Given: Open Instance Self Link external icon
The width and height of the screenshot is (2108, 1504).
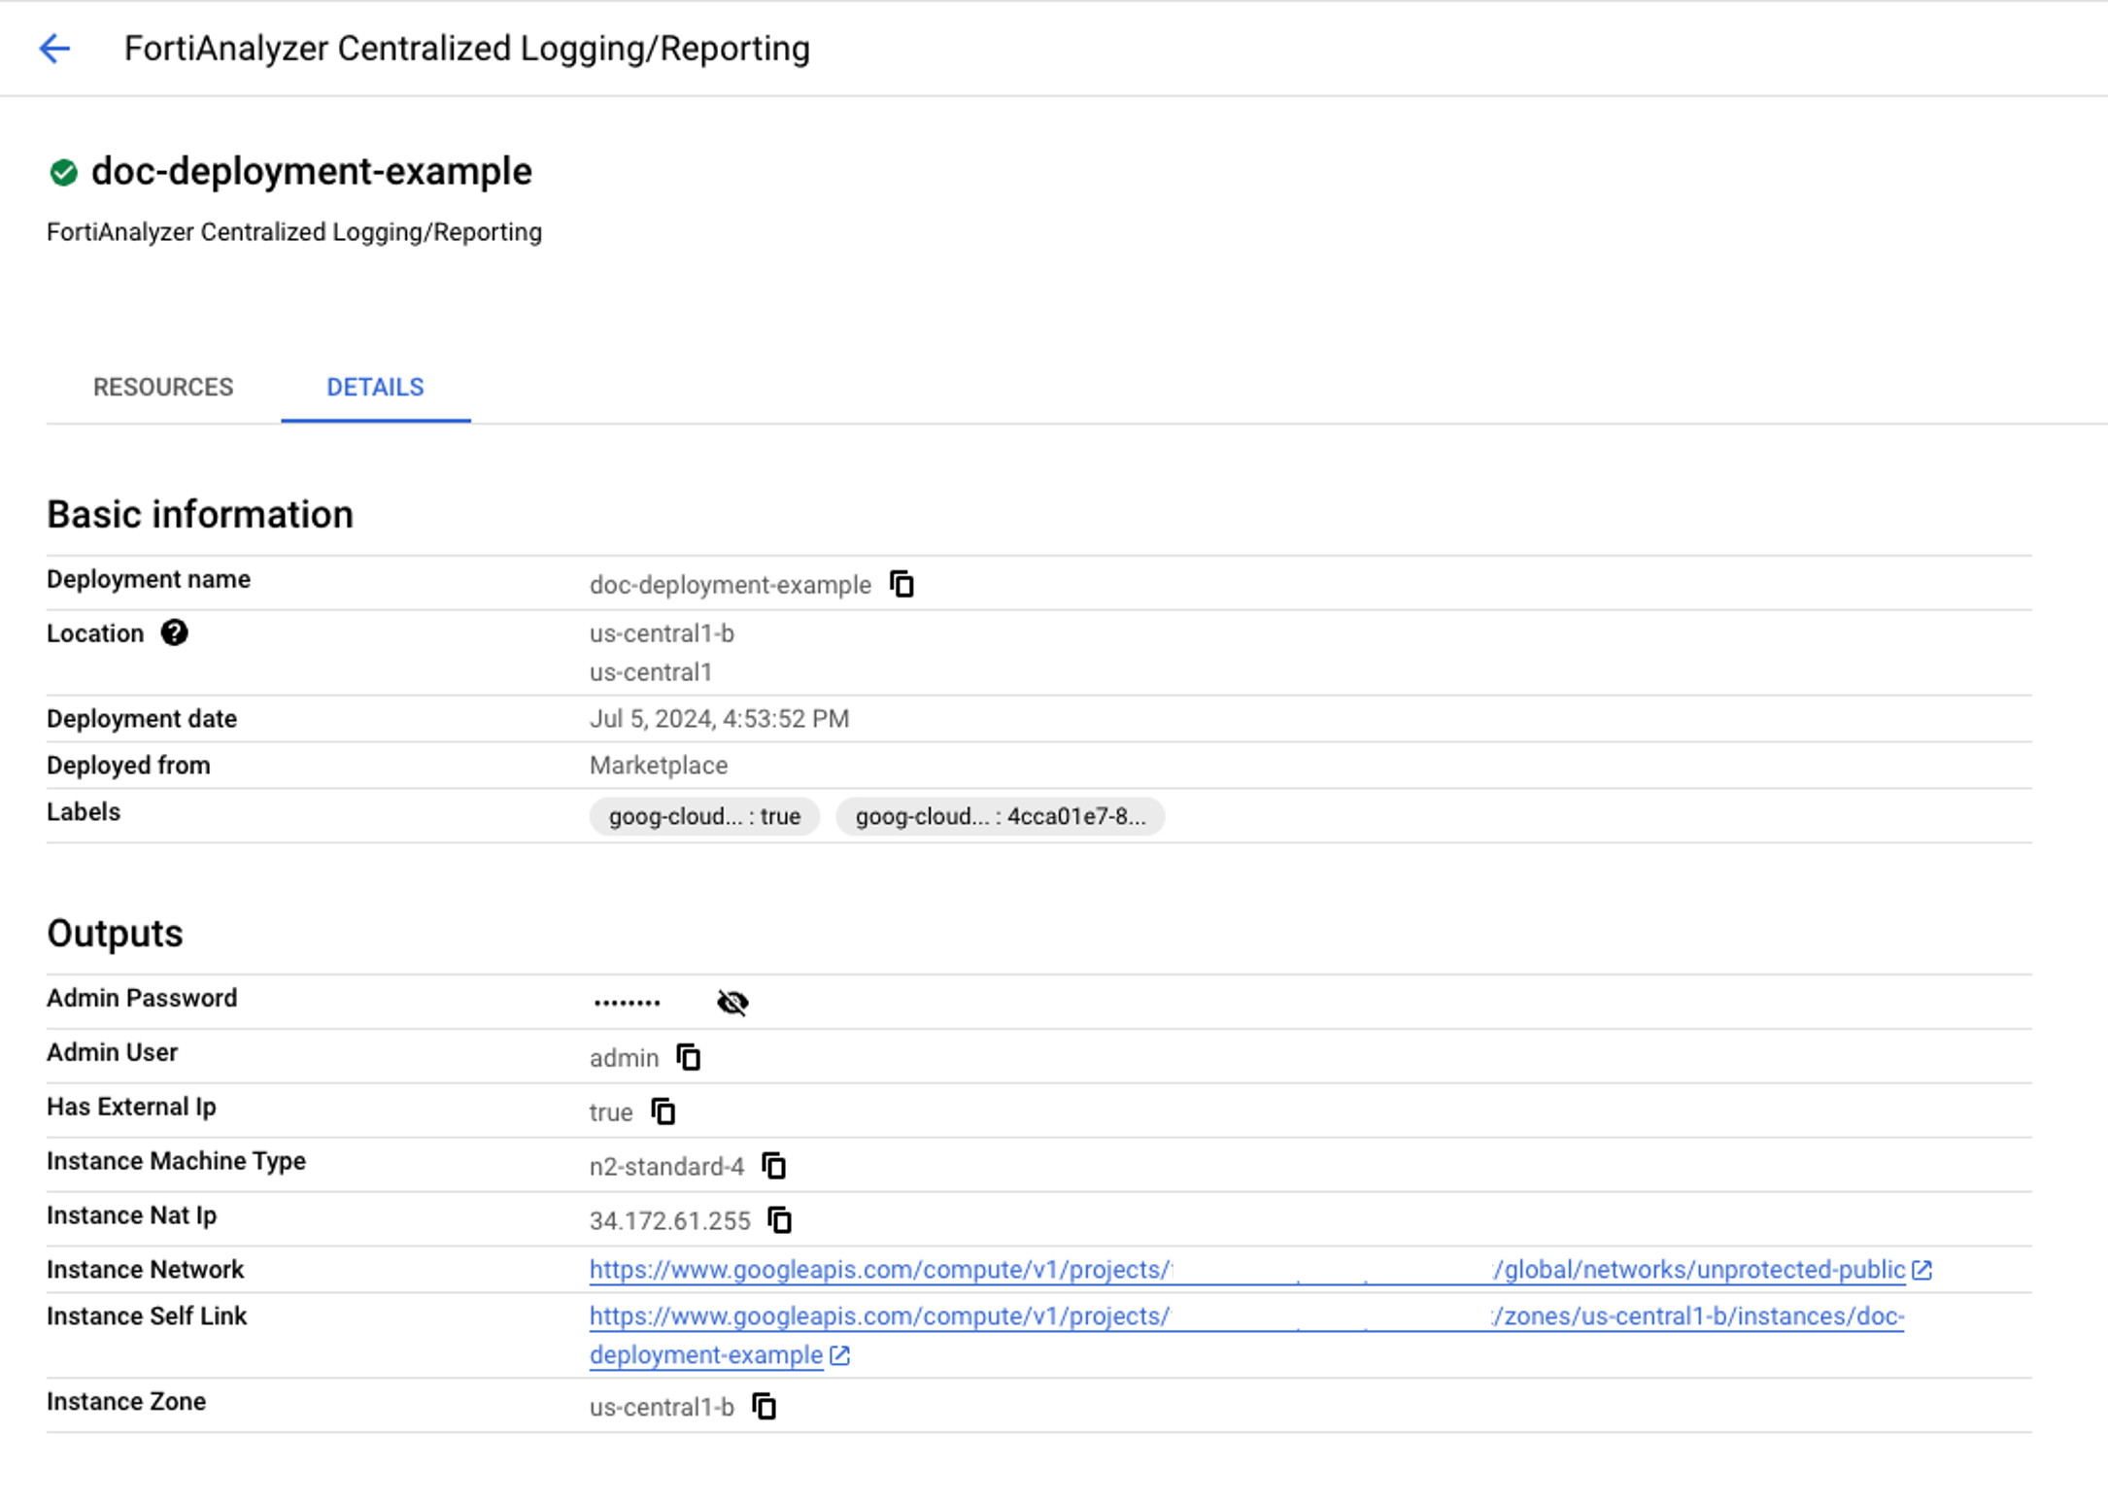Looking at the screenshot, I should pos(837,1355).
